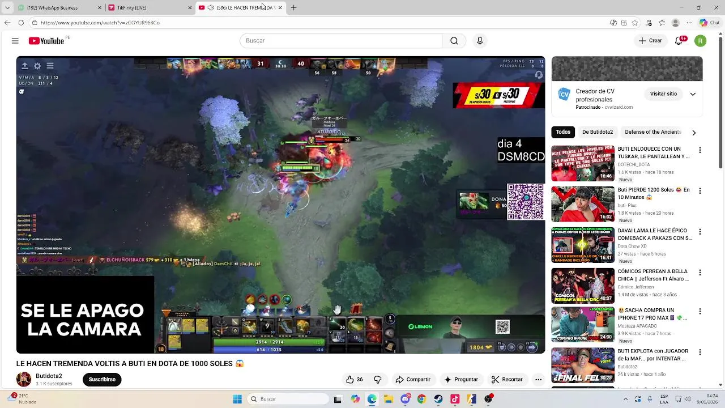Show more filter chips arrow
This screenshot has height=408, width=725.
694,132
